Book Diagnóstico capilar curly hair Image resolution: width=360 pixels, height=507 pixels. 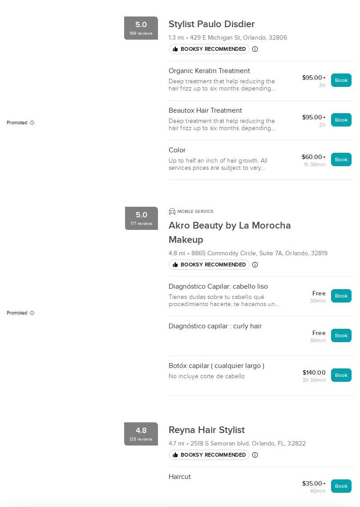(341, 335)
